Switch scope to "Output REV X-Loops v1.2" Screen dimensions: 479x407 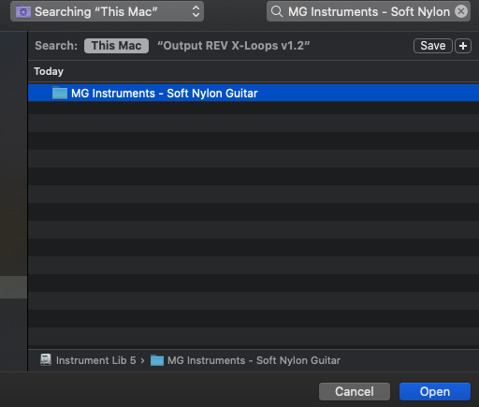click(233, 46)
